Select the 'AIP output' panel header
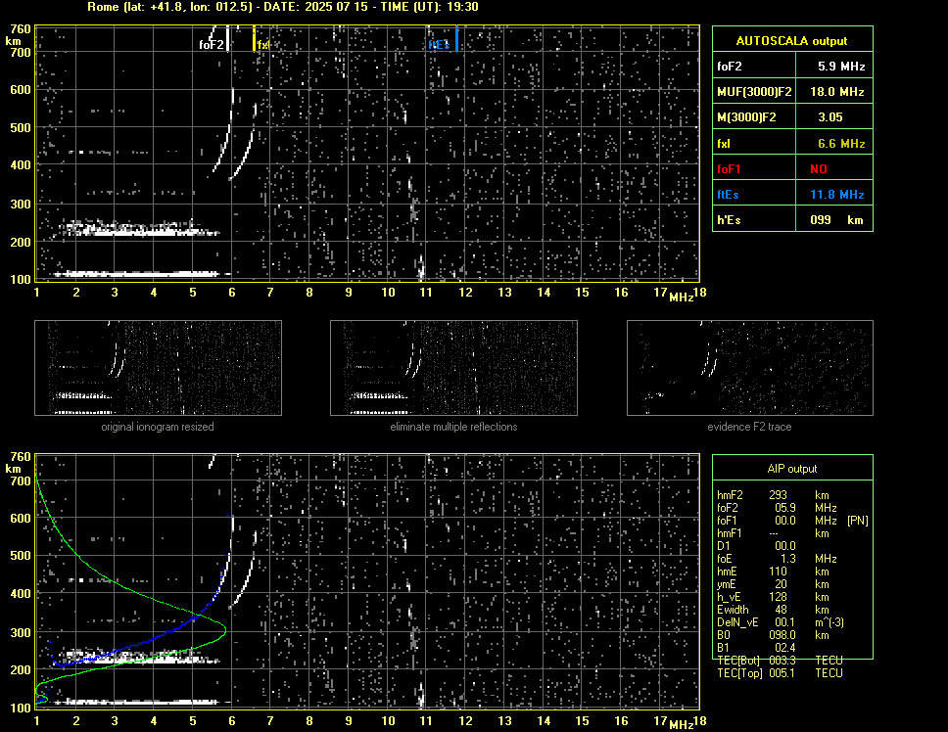Viewport: 948px width, 732px height. [x=792, y=469]
